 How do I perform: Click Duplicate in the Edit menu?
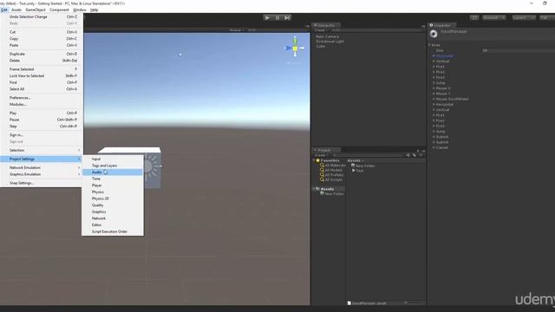[42, 54]
